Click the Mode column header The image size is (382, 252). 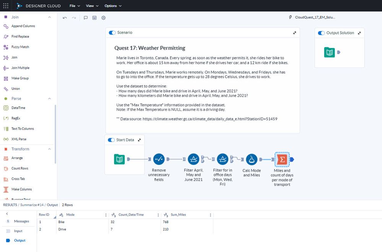[x=83, y=215]
